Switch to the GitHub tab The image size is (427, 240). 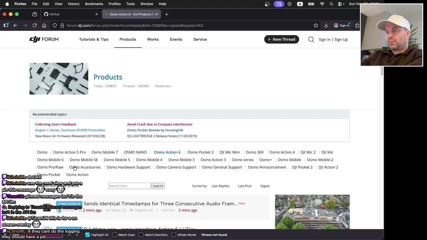click(71, 14)
